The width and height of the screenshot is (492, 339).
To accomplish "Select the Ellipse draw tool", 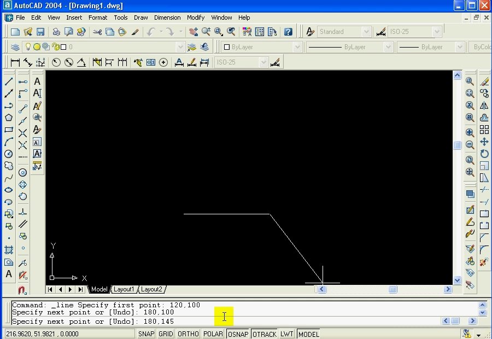I will [9, 190].
